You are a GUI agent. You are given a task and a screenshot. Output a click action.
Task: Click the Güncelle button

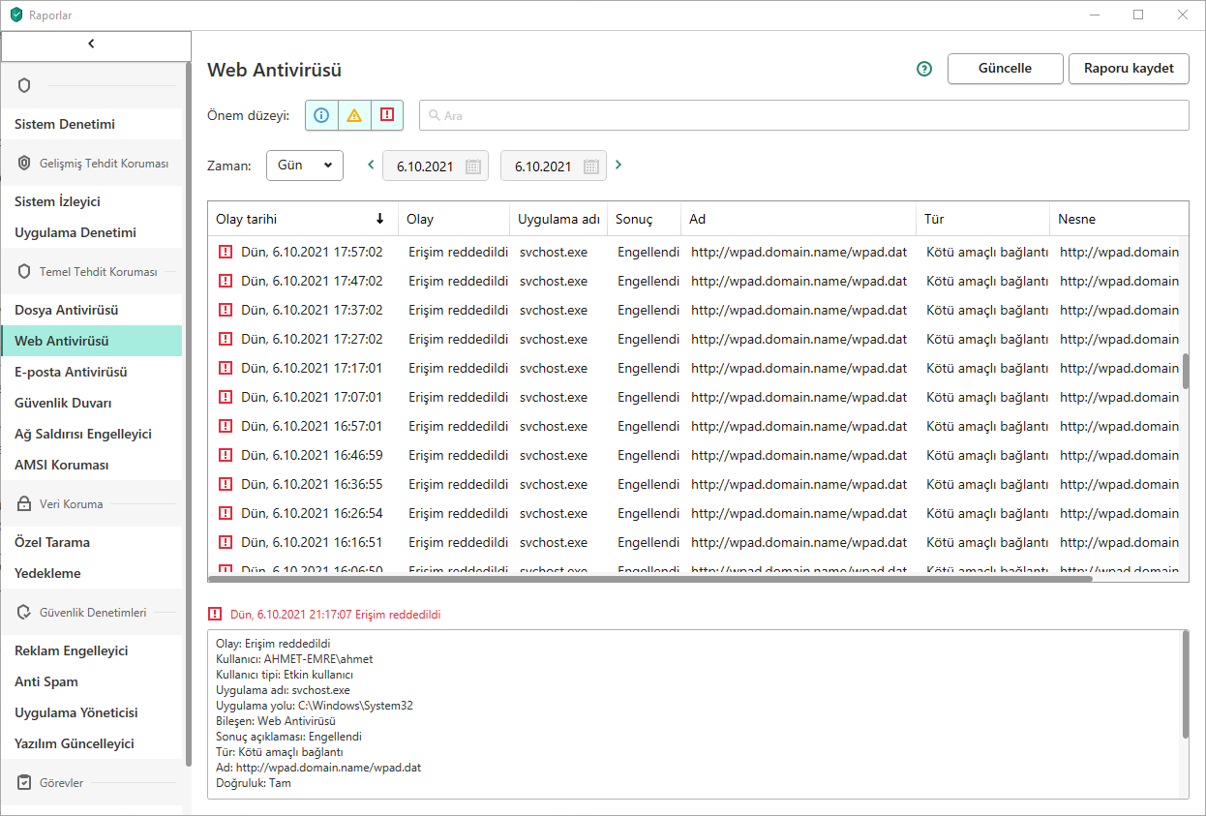1005,69
